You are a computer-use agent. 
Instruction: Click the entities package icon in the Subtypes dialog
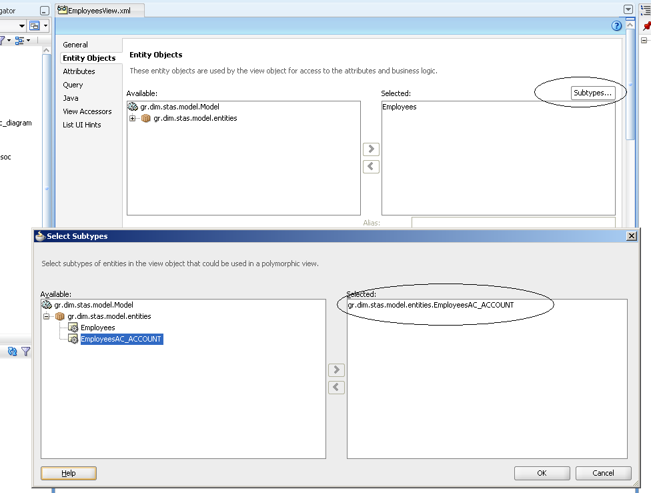coord(60,316)
